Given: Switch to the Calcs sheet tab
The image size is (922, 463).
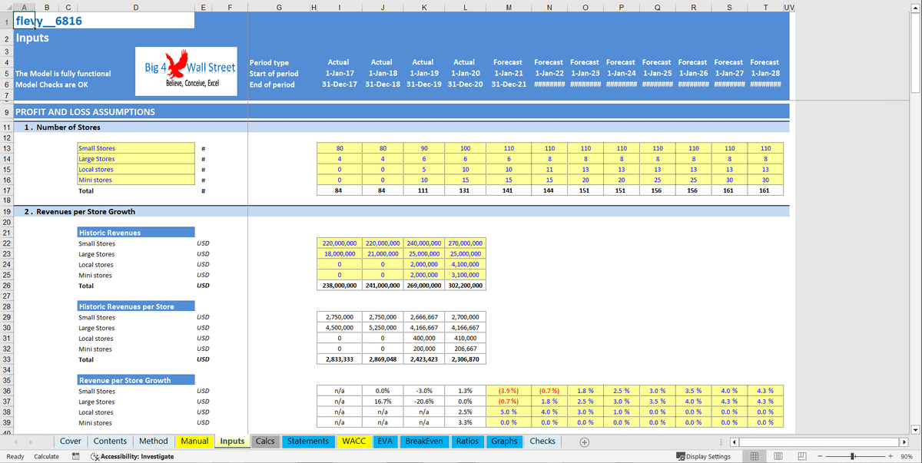Looking at the screenshot, I should [x=265, y=442].
